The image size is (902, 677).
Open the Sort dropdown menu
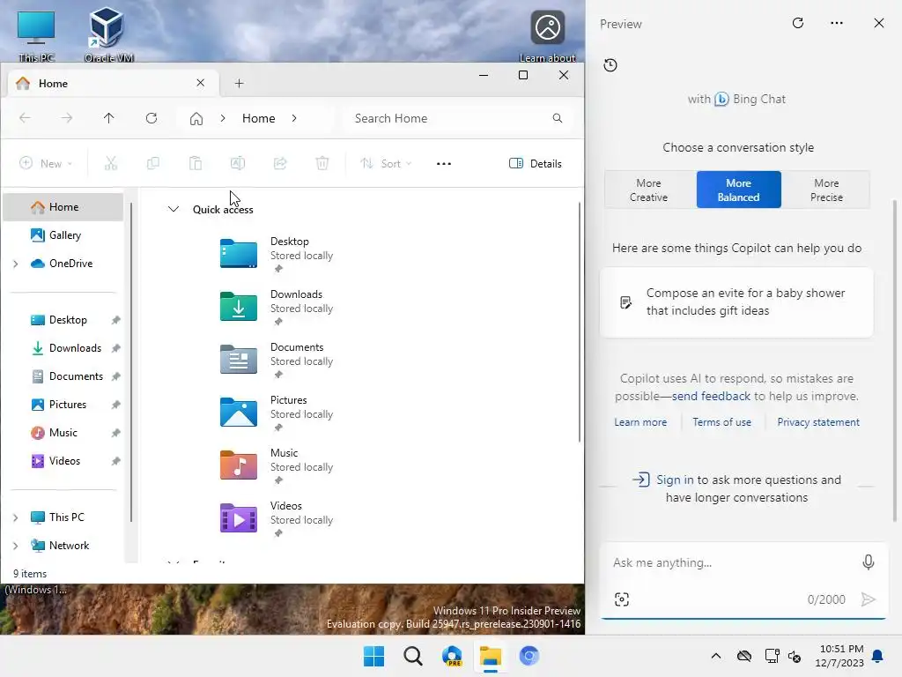[386, 163]
